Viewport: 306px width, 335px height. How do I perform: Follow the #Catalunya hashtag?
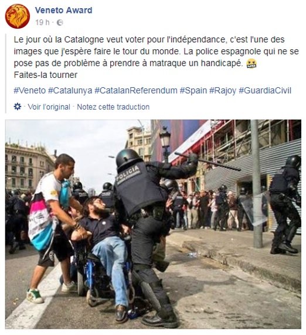click(x=70, y=91)
